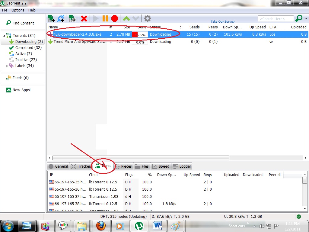
Task: Pause the selected torrent
Action: (x=105, y=18)
